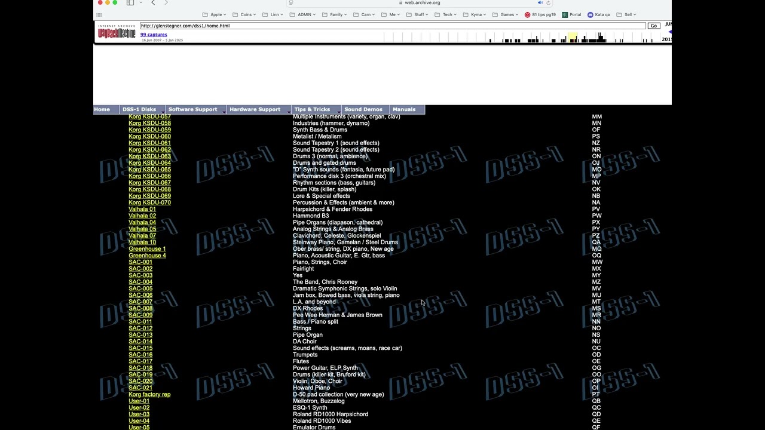Open the Family bookmarks folder

click(335, 14)
